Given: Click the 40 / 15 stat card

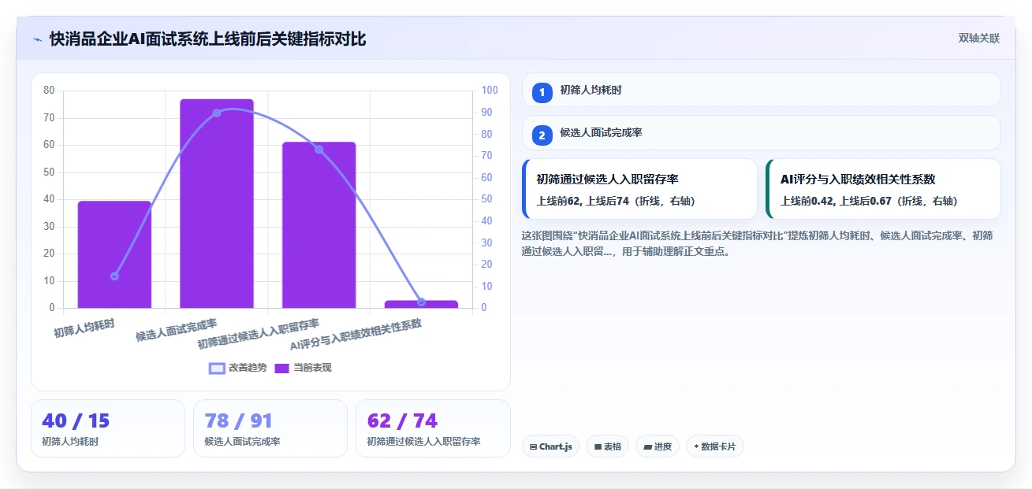Looking at the screenshot, I should (x=108, y=428).
